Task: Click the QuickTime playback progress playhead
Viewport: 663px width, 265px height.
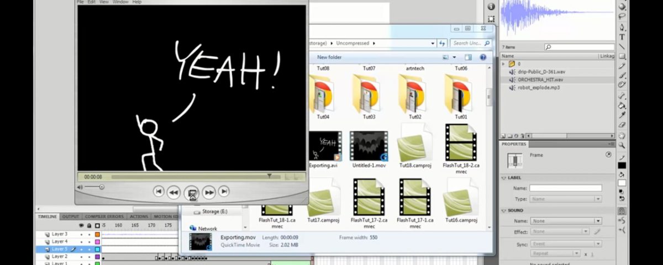Action: [270, 176]
